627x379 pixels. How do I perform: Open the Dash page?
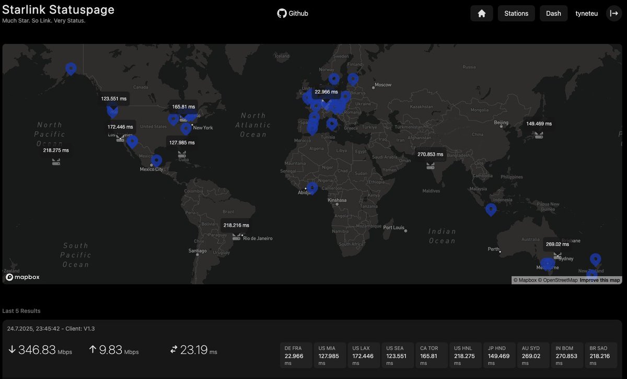pyautogui.click(x=553, y=14)
